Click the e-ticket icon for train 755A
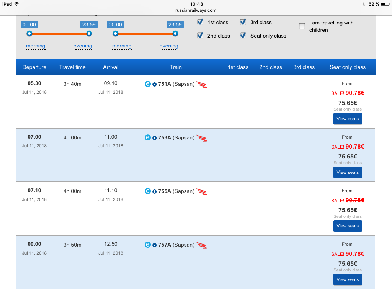This screenshot has height=294, width=392. (148, 191)
